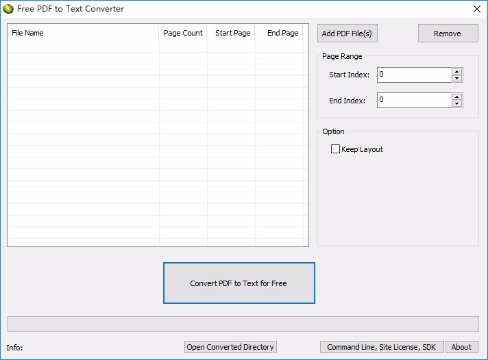This screenshot has height=360, width=488.
Task: Increase the End Index value
Action: [457, 97]
